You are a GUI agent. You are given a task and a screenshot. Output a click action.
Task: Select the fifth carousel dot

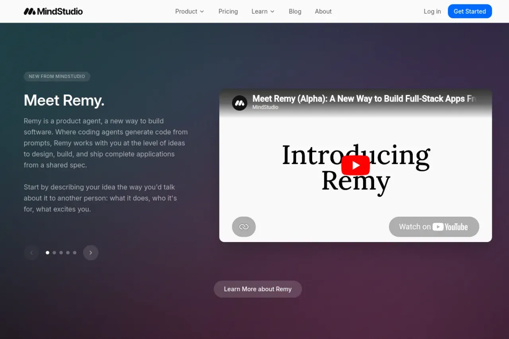click(74, 253)
